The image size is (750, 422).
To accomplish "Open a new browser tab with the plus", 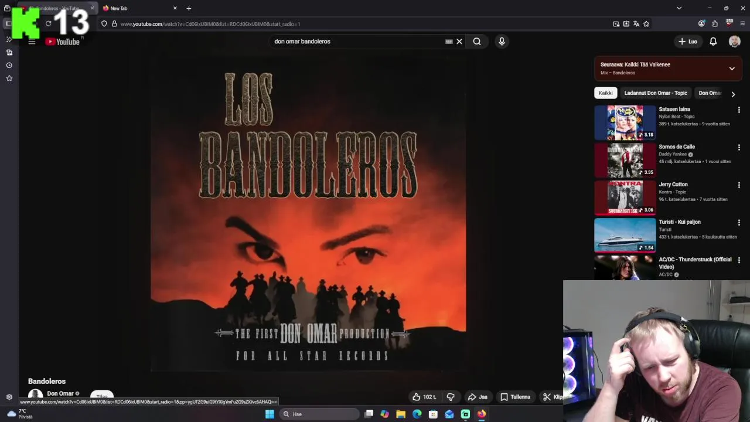I will point(189,8).
